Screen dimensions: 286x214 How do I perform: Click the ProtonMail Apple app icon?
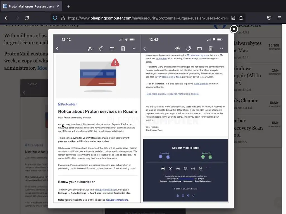pos(168,157)
